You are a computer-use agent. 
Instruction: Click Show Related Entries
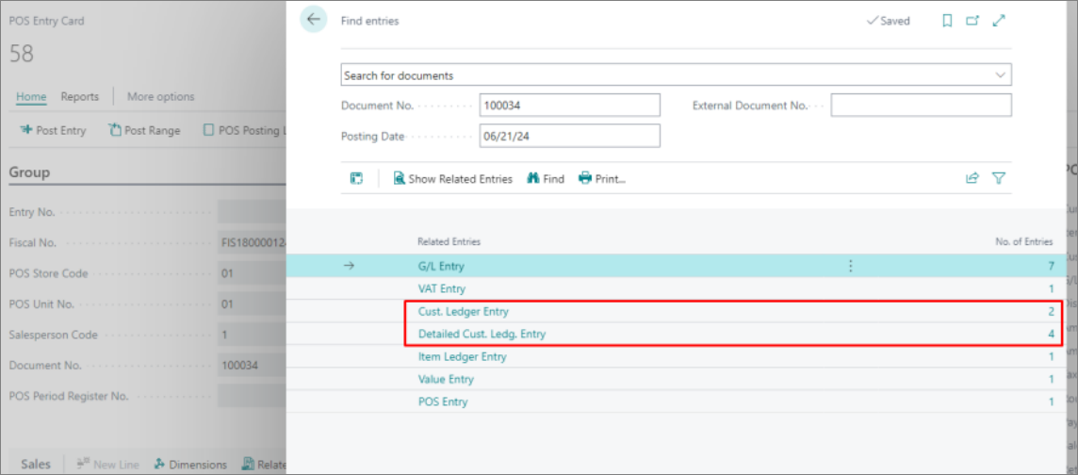click(453, 179)
